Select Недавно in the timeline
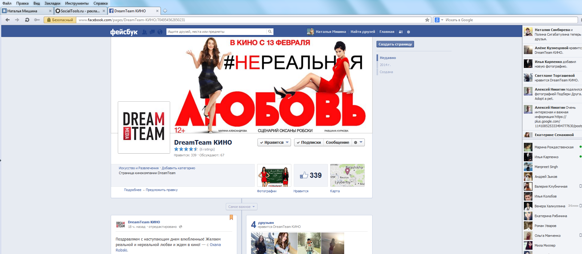Image resolution: width=582 pixels, height=254 pixels. point(388,58)
